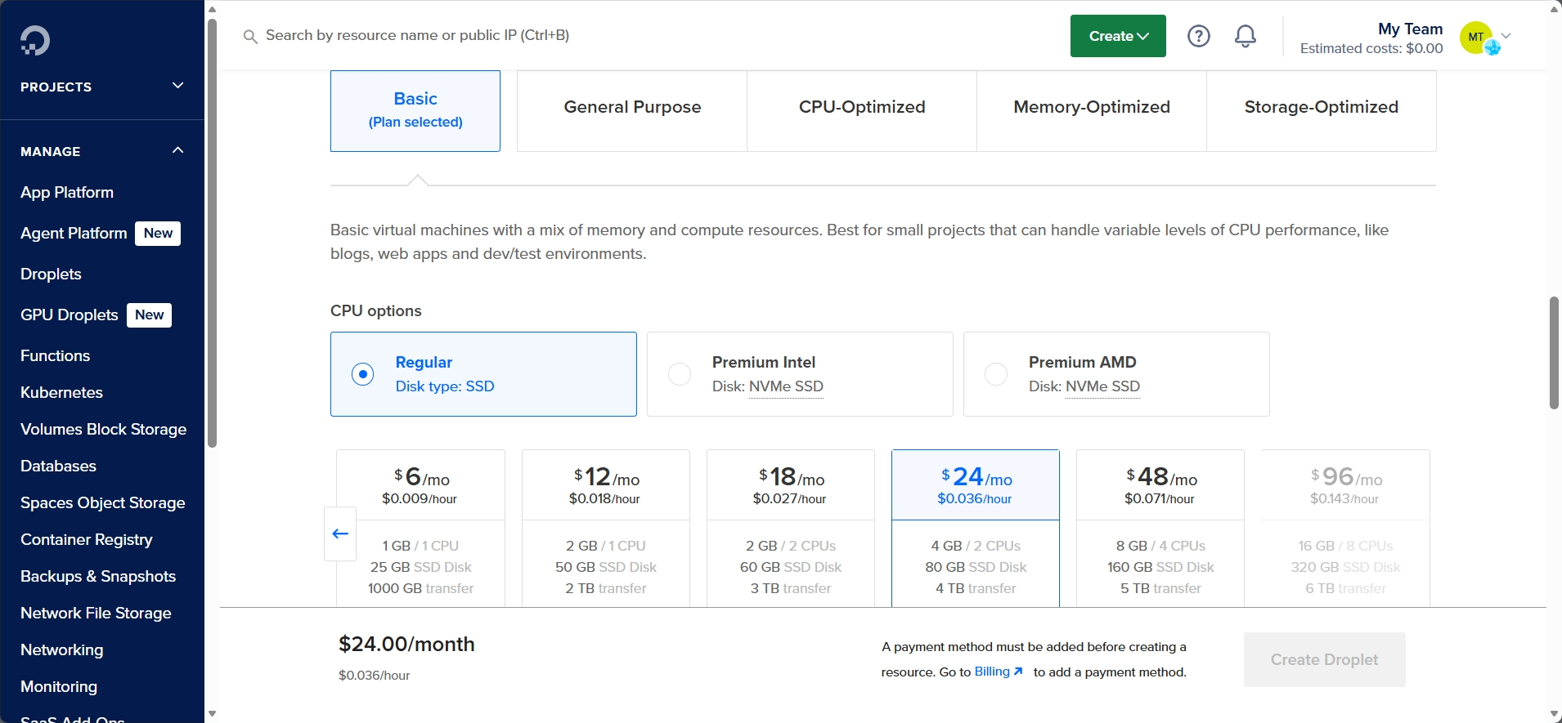Switch to Storage-Optimized plan tab
Screen dimensions: 1562x723
click(x=1322, y=110)
